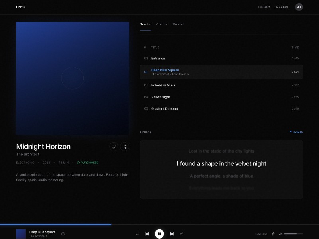Image resolution: width=319 pixels, height=239 pixels.
Task: Switch to the Credits tab
Action: [161, 24]
